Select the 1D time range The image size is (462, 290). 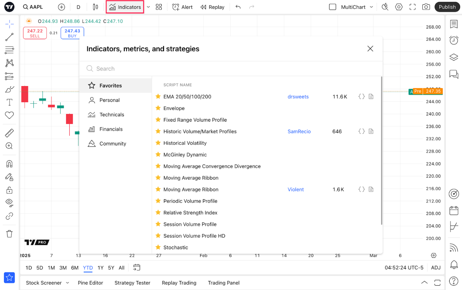29,268
